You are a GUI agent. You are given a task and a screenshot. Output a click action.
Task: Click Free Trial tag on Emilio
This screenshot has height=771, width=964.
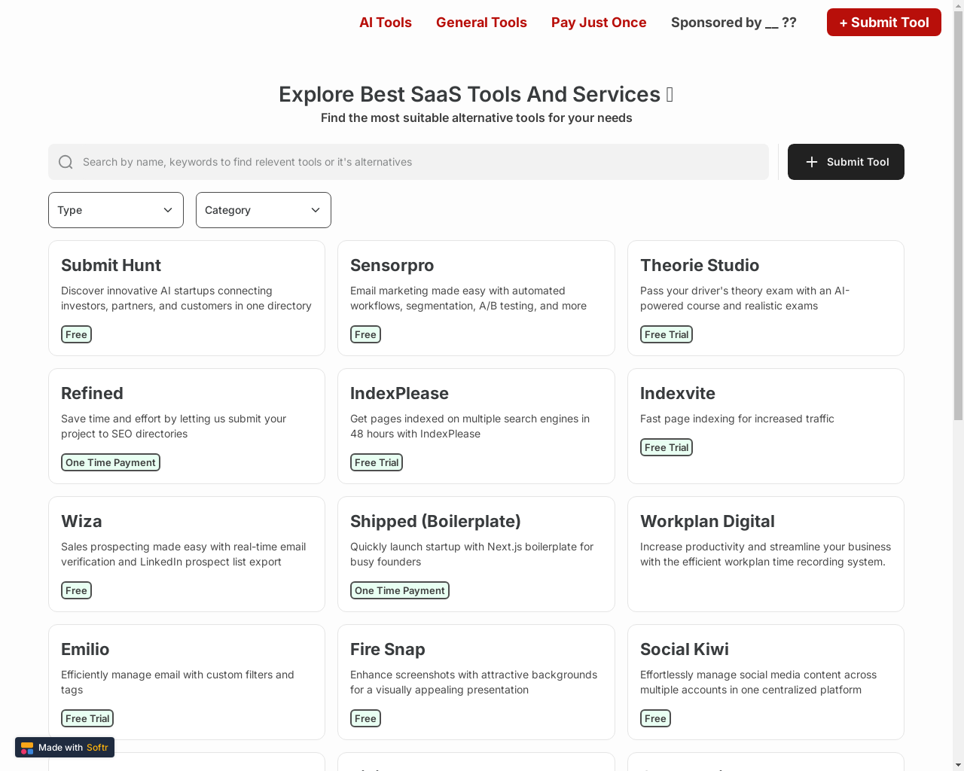pyautogui.click(x=87, y=718)
